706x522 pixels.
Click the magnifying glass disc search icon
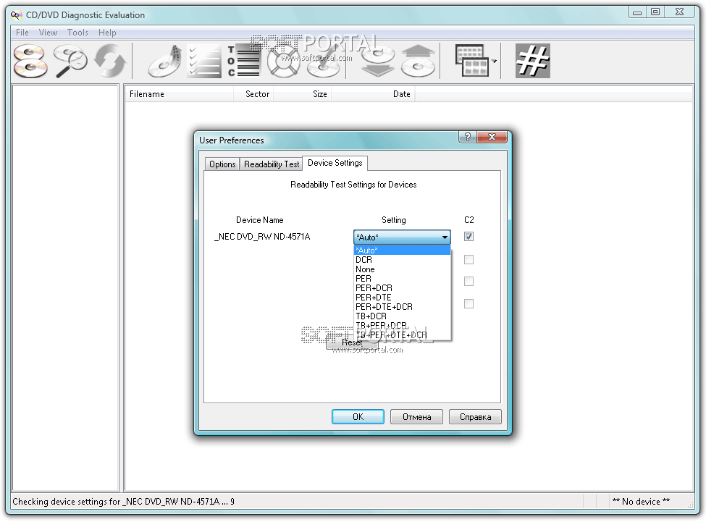(70, 61)
